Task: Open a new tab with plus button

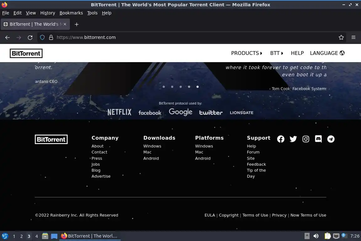Action: point(77,24)
